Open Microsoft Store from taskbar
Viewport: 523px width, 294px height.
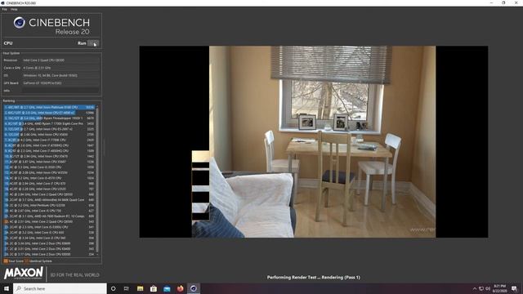pos(154,288)
